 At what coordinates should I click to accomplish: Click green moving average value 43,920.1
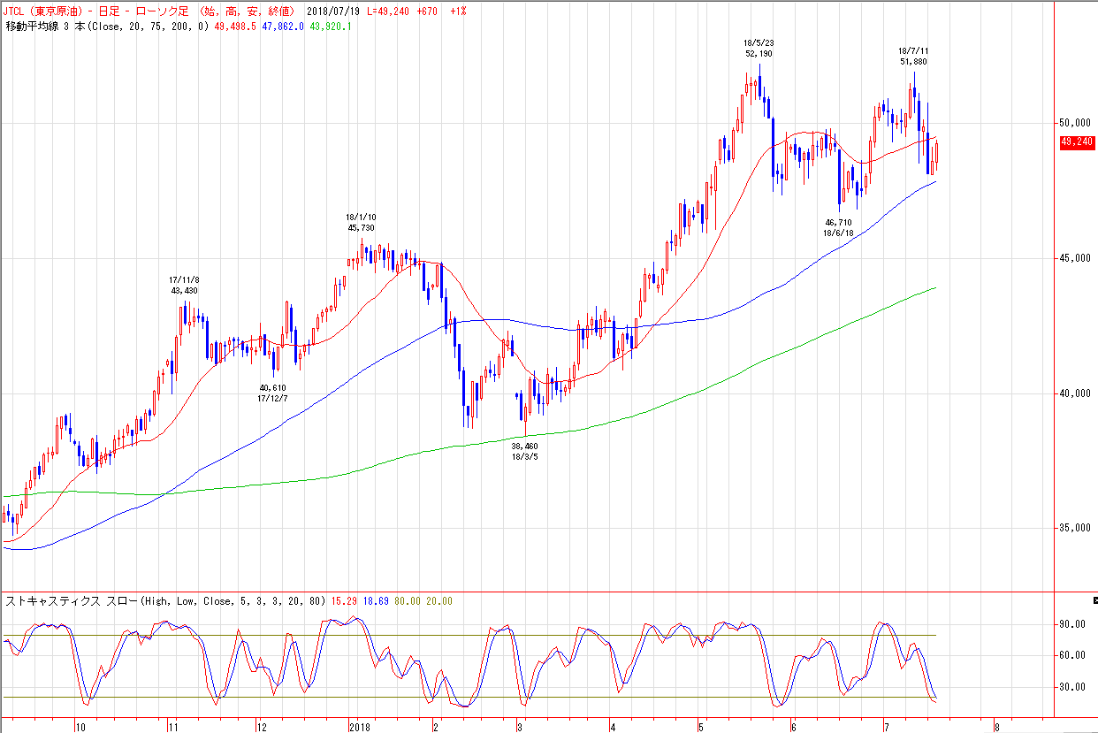(332, 27)
